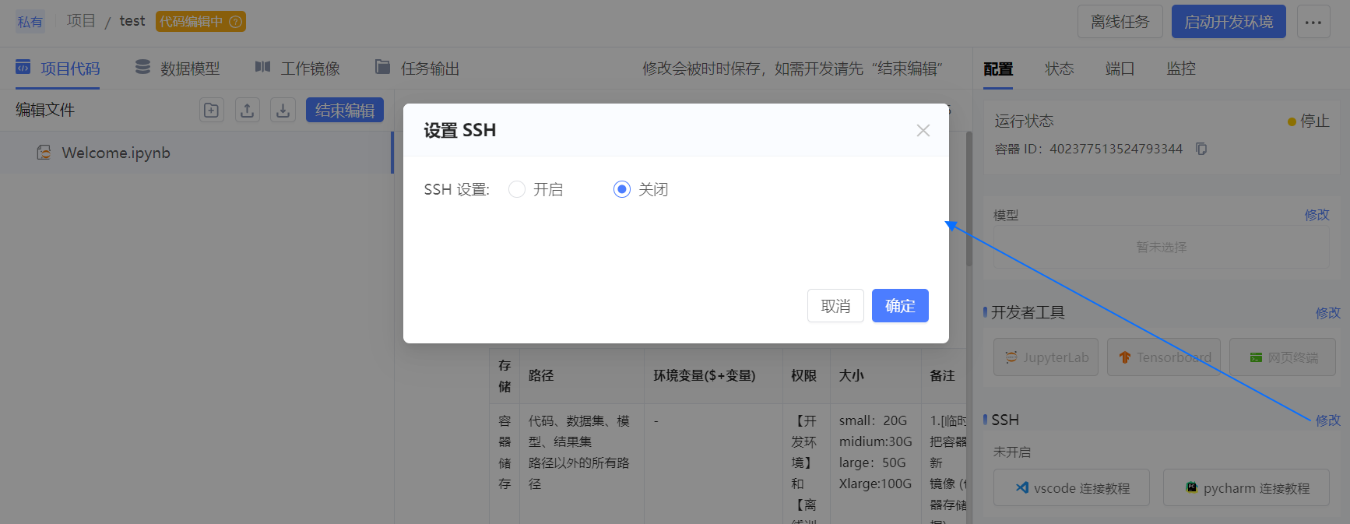Switch to the 工作镜像 tab
The image size is (1350, 524).
(x=297, y=69)
